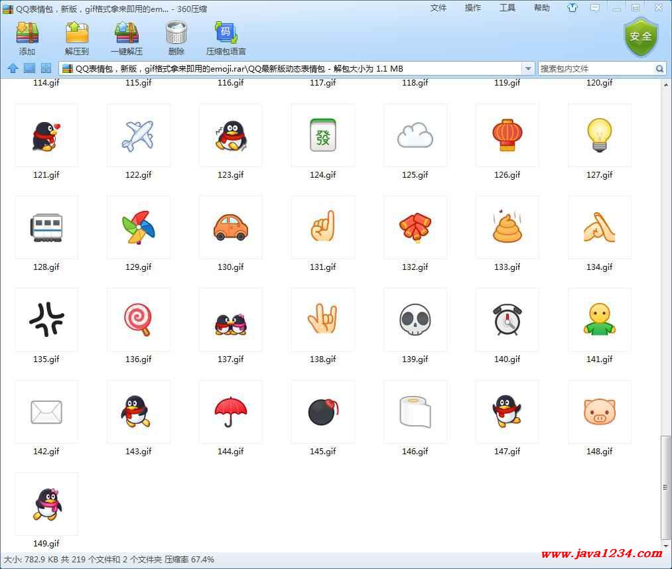Image resolution: width=672 pixels, height=569 pixels.
Task: Click the green 安全 shield icon
Action: tap(640, 36)
